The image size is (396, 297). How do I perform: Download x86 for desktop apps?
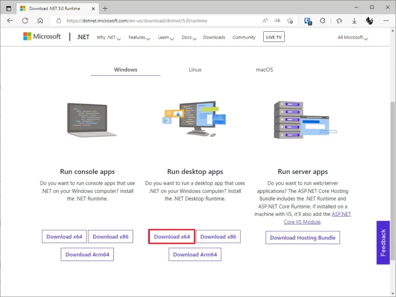coord(218,236)
